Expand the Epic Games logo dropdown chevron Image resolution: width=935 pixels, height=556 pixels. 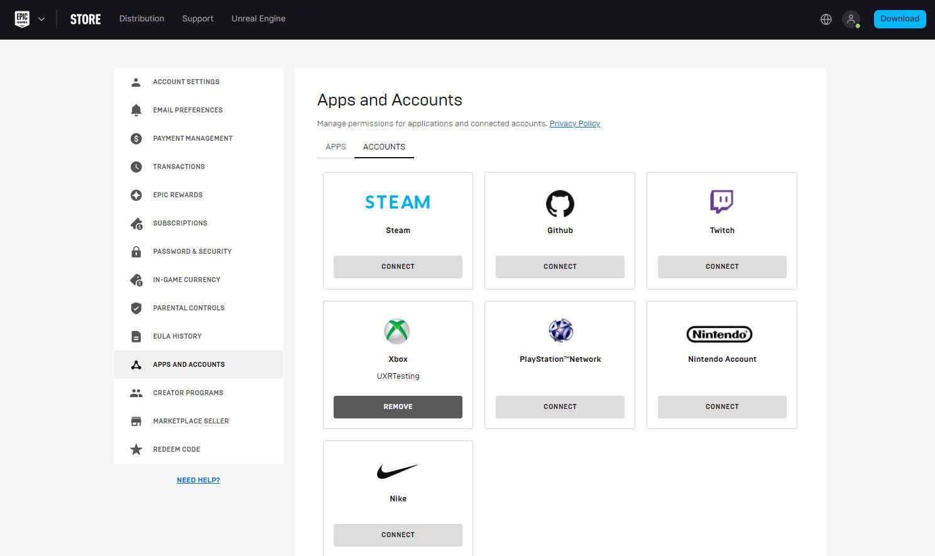coord(41,19)
